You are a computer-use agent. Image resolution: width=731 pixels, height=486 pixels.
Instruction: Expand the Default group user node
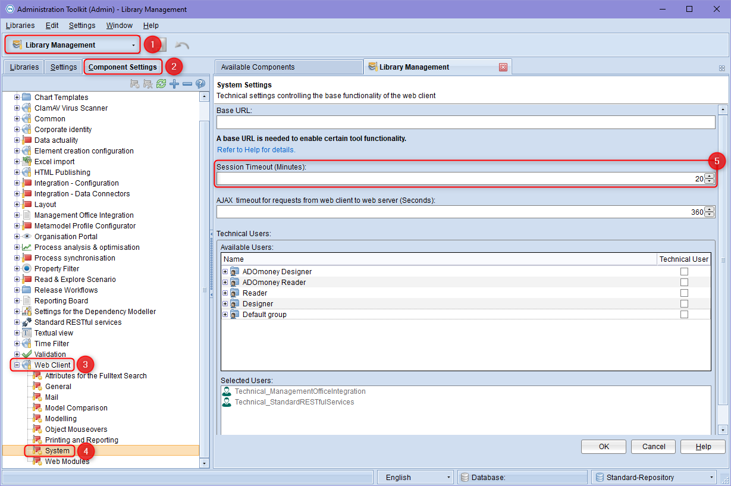tap(225, 315)
